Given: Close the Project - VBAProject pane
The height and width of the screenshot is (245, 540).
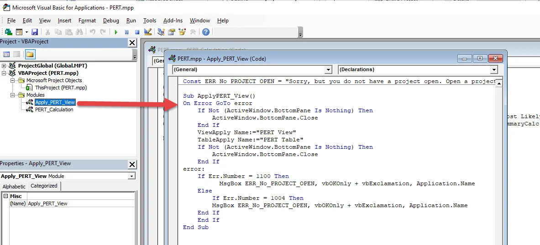Looking at the screenshot, I should 132,43.
